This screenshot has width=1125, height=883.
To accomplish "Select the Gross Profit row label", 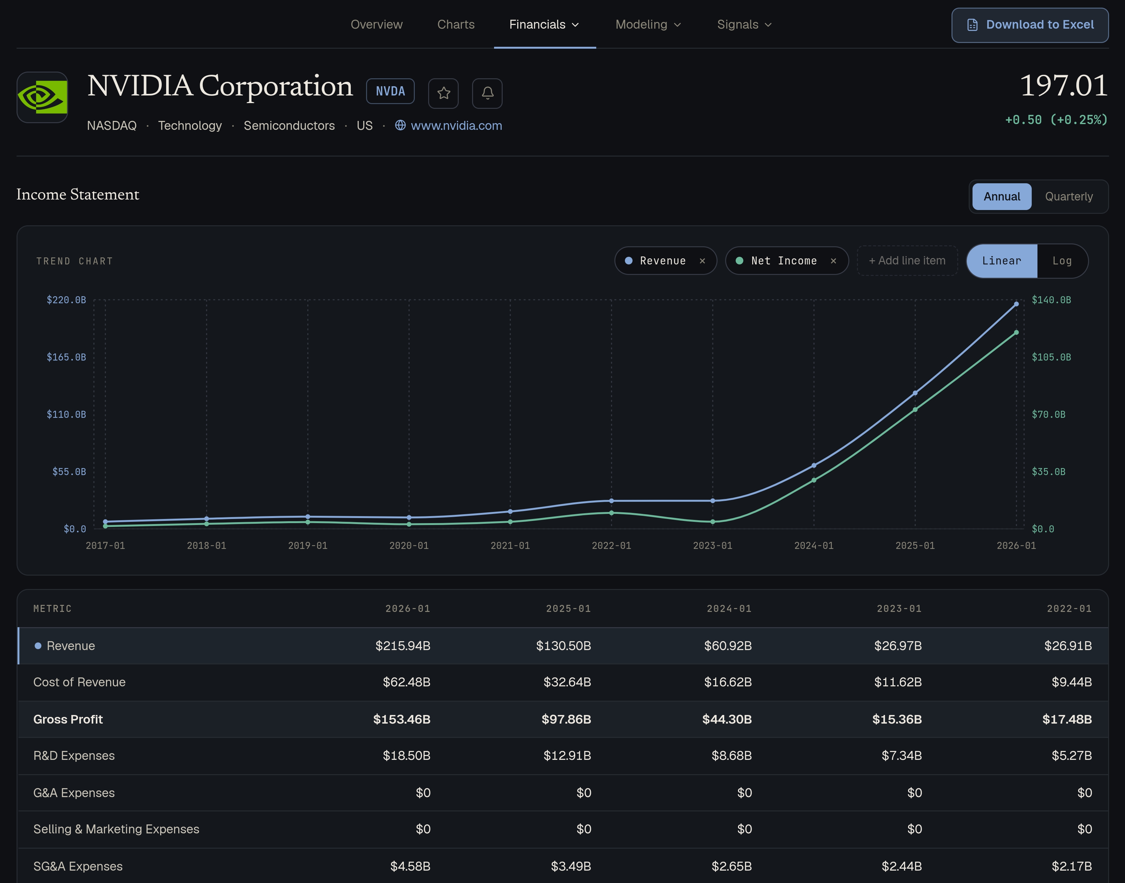I will [x=68, y=719].
